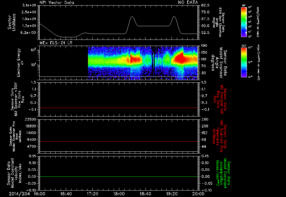
Task: Click the 70 scanner angle axis value
Action: [x=203, y=66]
